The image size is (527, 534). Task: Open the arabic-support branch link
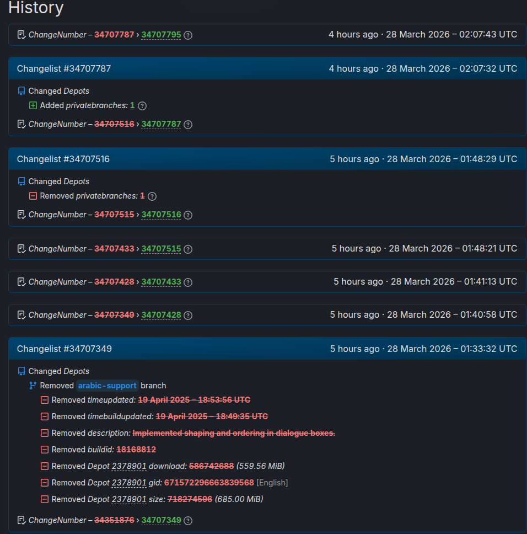(107, 386)
